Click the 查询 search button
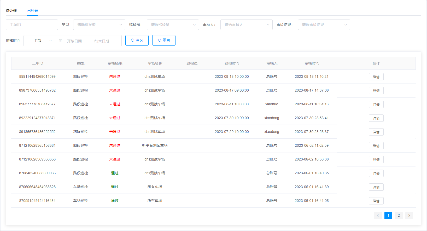The width and height of the screenshot is (427, 231). [137, 40]
